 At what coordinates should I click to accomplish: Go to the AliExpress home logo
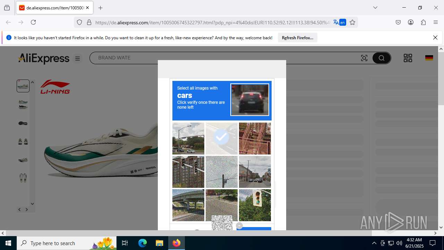pos(44,58)
